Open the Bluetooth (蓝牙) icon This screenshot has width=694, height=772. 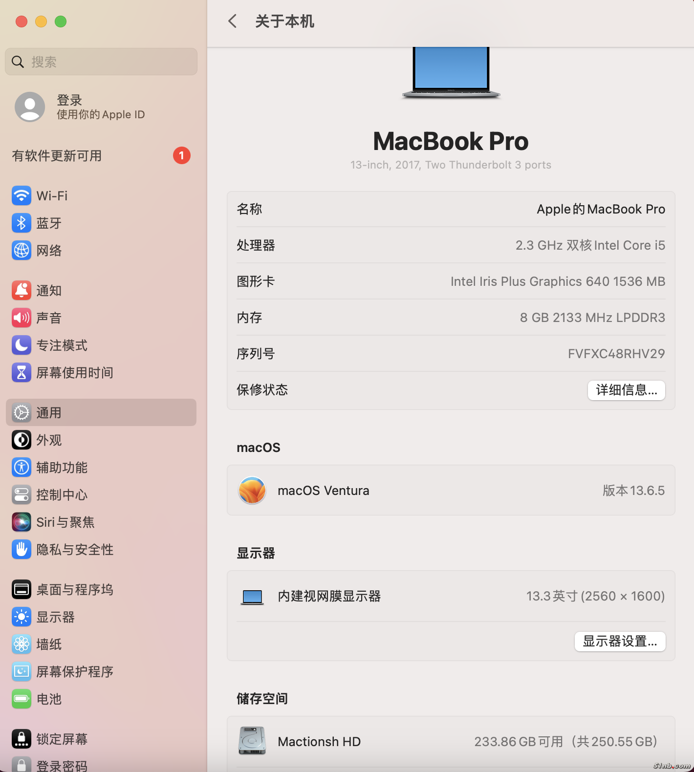click(22, 223)
